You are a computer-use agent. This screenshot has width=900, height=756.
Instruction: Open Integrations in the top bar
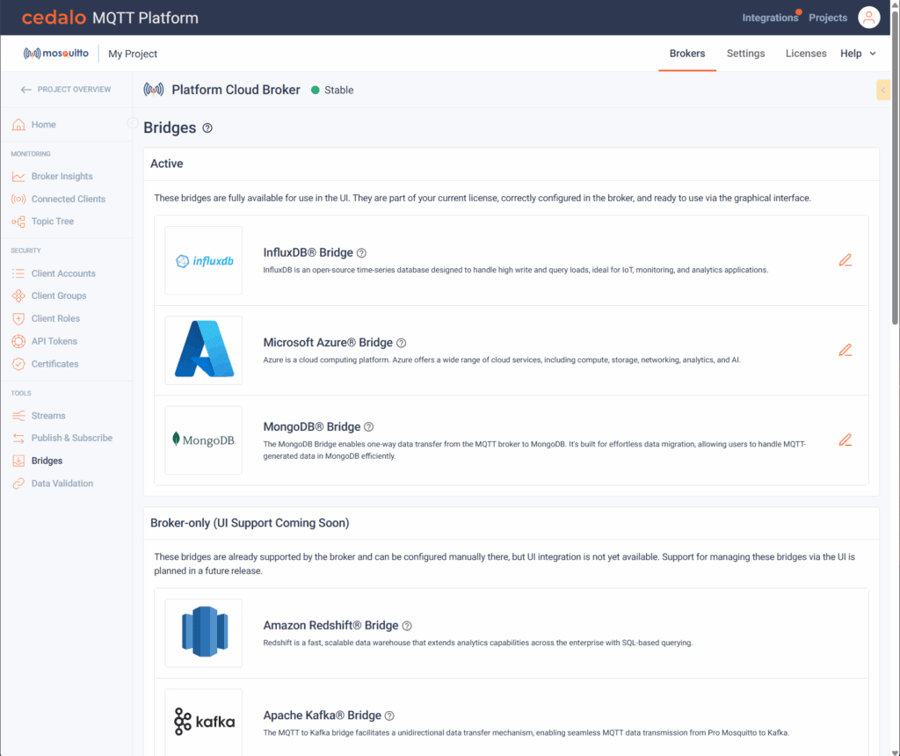point(770,18)
